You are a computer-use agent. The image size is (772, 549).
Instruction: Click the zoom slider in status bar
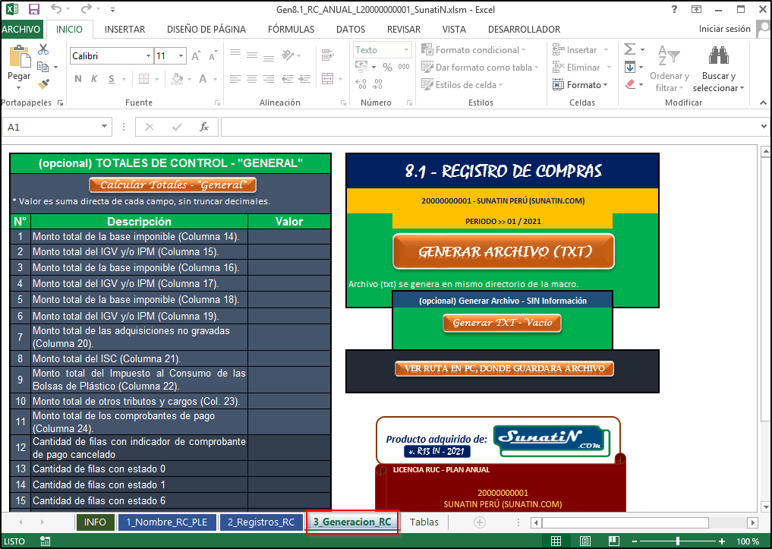pos(677,541)
